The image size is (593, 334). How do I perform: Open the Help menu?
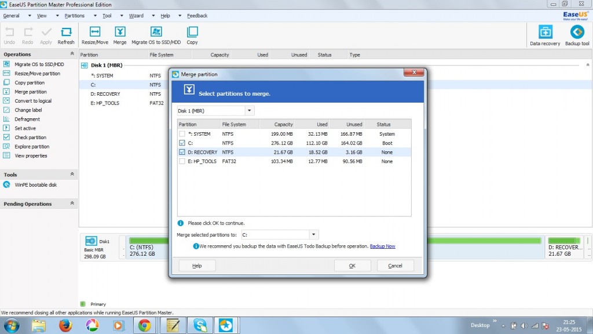[165, 16]
